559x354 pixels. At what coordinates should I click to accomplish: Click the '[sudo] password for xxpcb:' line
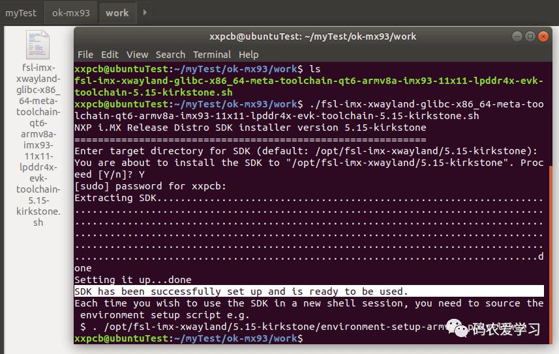point(150,186)
